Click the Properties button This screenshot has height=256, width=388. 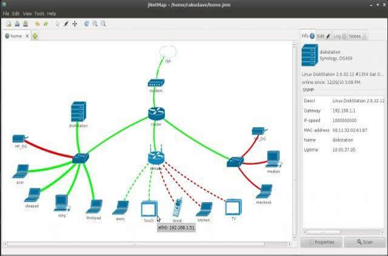(321, 241)
